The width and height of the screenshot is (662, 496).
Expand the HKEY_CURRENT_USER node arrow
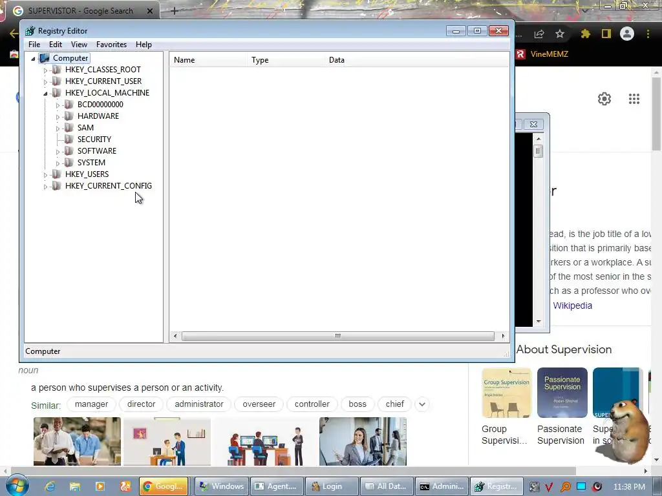46,82
